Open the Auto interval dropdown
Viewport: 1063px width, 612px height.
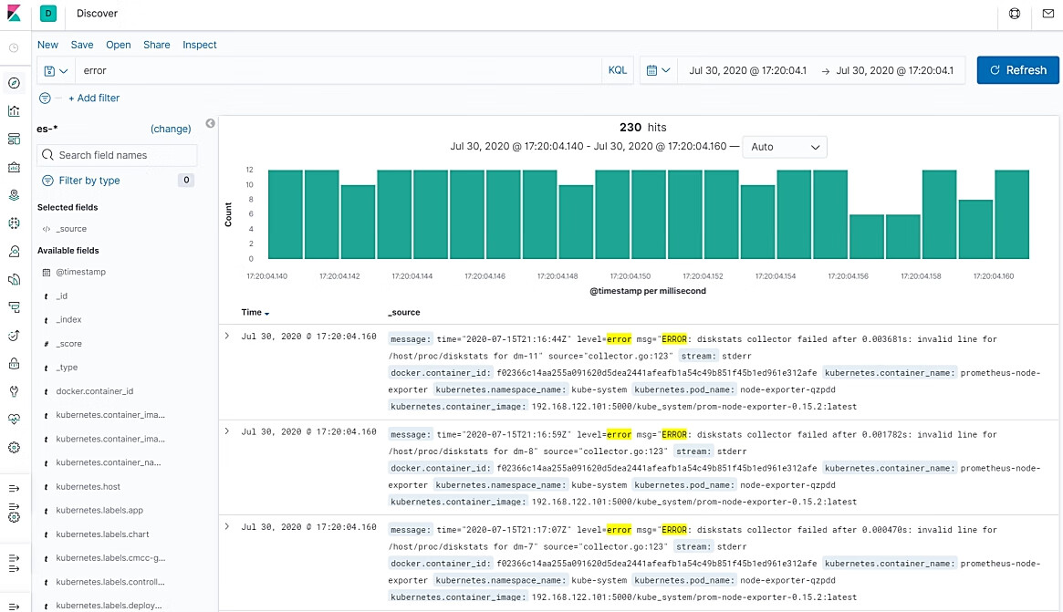pyautogui.click(x=785, y=147)
